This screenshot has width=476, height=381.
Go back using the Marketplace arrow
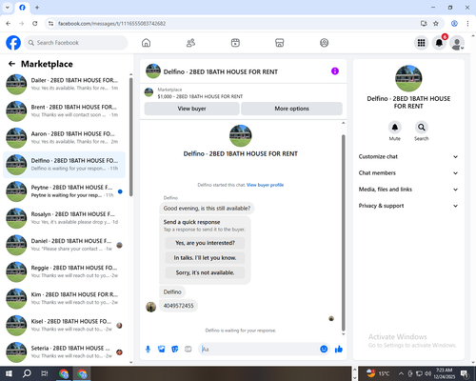pos(11,64)
